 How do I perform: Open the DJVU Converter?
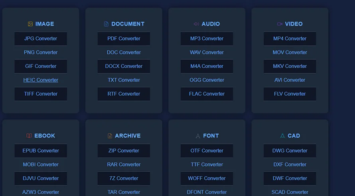pyautogui.click(x=41, y=178)
